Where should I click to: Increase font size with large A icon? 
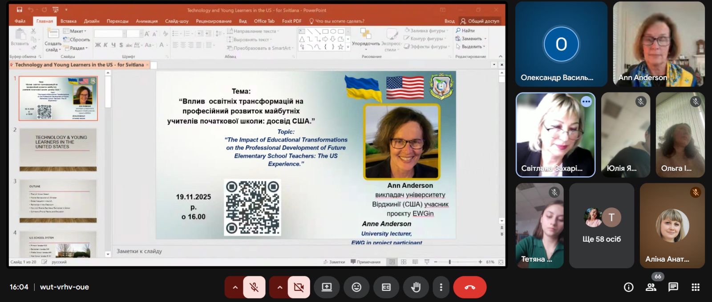pos(147,34)
